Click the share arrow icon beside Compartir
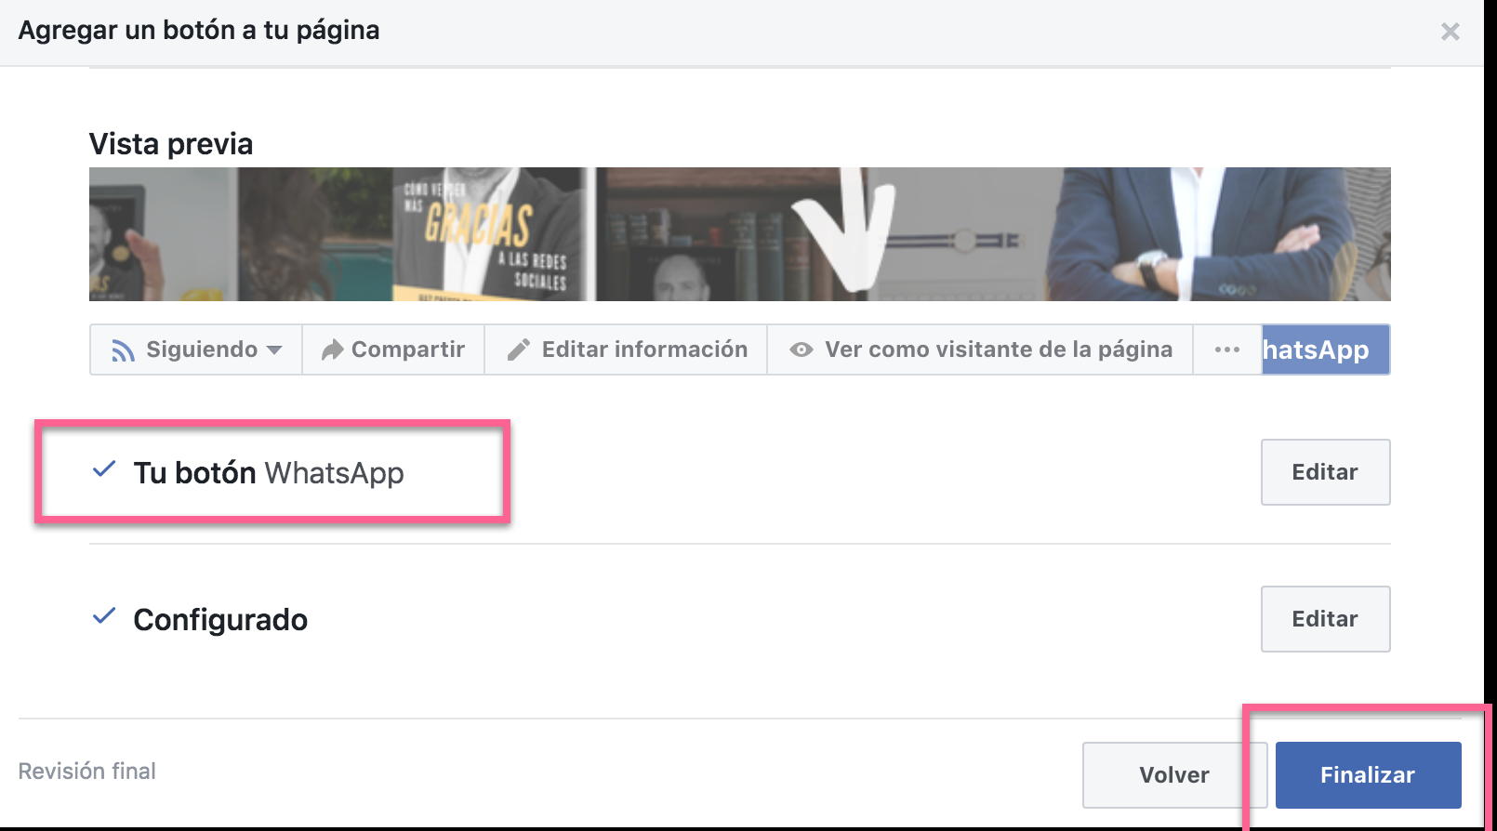This screenshot has height=831, width=1497. point(332,350)
